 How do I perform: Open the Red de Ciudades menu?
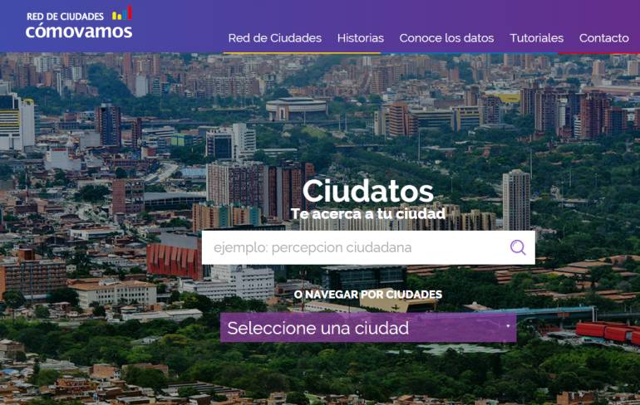pyautogui.click(x=274, y=38)
